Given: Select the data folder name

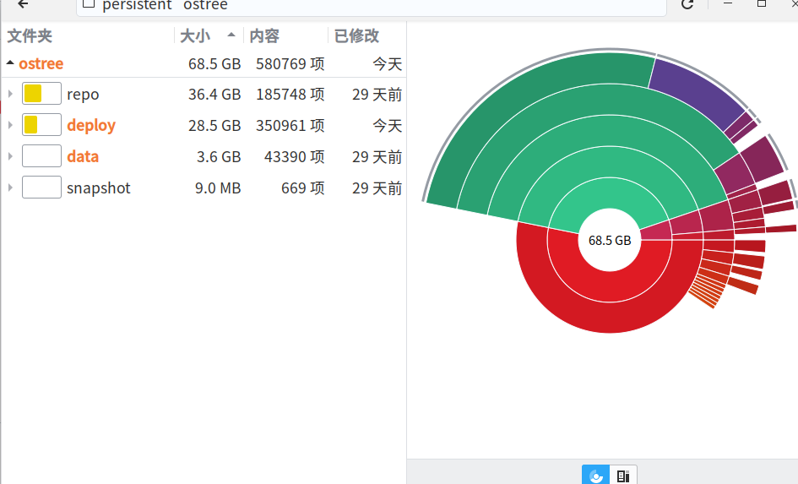Looking at the screenshot, I should (83, 157).
